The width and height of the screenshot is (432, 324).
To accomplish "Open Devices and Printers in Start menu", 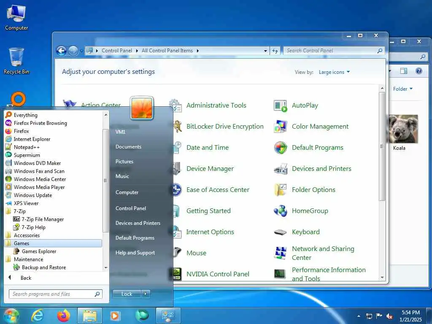I will coord(138,223).
